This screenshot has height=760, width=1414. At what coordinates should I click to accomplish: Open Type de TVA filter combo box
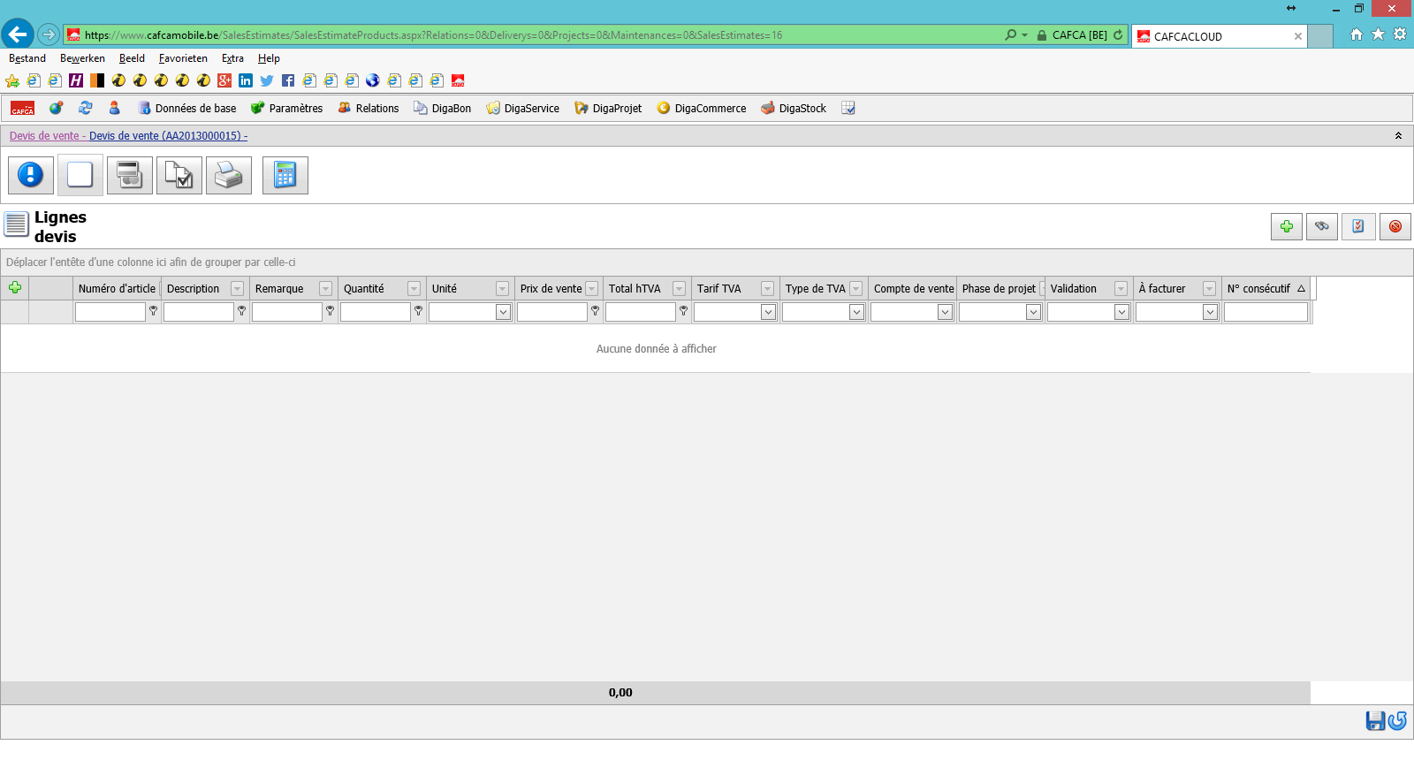pyautogui.click(x=824, y=312)
